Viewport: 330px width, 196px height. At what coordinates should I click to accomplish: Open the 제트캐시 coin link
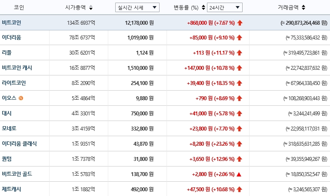11,189
